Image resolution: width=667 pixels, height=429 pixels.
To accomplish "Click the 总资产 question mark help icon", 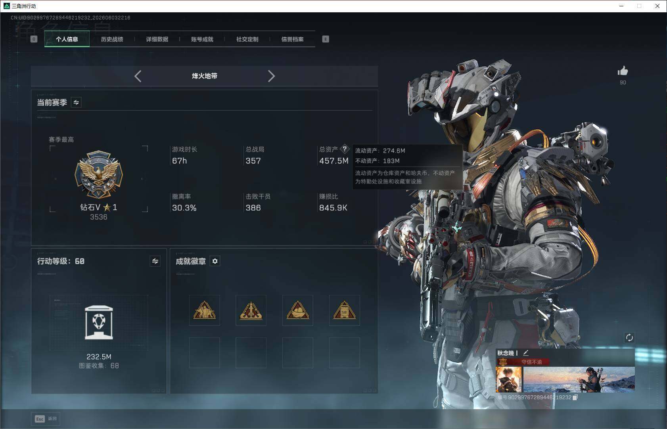I will pyautogui.click(x=345, y=149).
